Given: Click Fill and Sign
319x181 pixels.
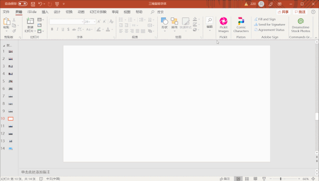Looking at the screenshot, I should pos(265,19).
